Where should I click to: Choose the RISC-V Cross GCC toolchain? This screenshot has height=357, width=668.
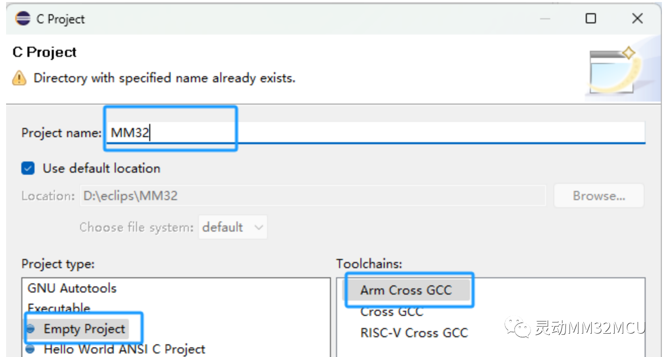[x=414, y=333]
